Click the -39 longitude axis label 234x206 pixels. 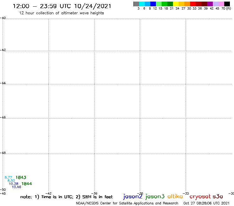94,193
